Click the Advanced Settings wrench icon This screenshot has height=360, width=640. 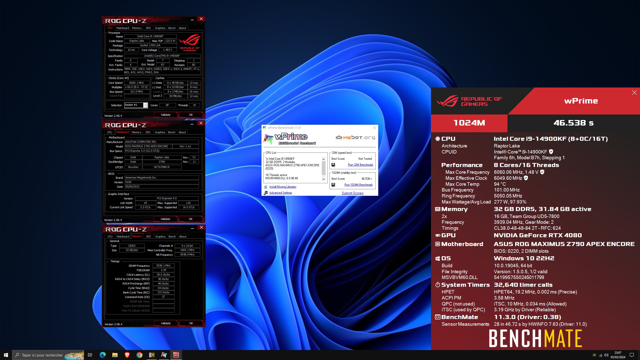click(x=265, y=193)
